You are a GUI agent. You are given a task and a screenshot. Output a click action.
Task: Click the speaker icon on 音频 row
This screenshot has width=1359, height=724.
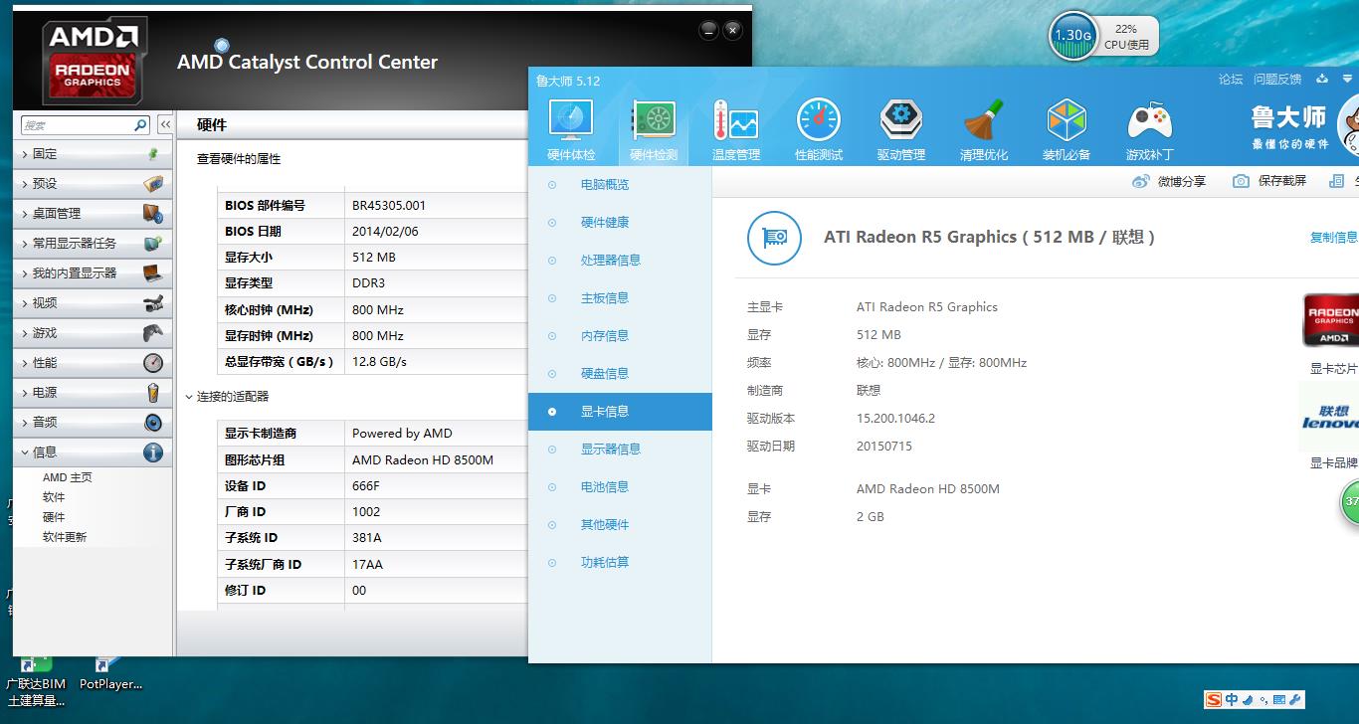(x=152, y=423)
